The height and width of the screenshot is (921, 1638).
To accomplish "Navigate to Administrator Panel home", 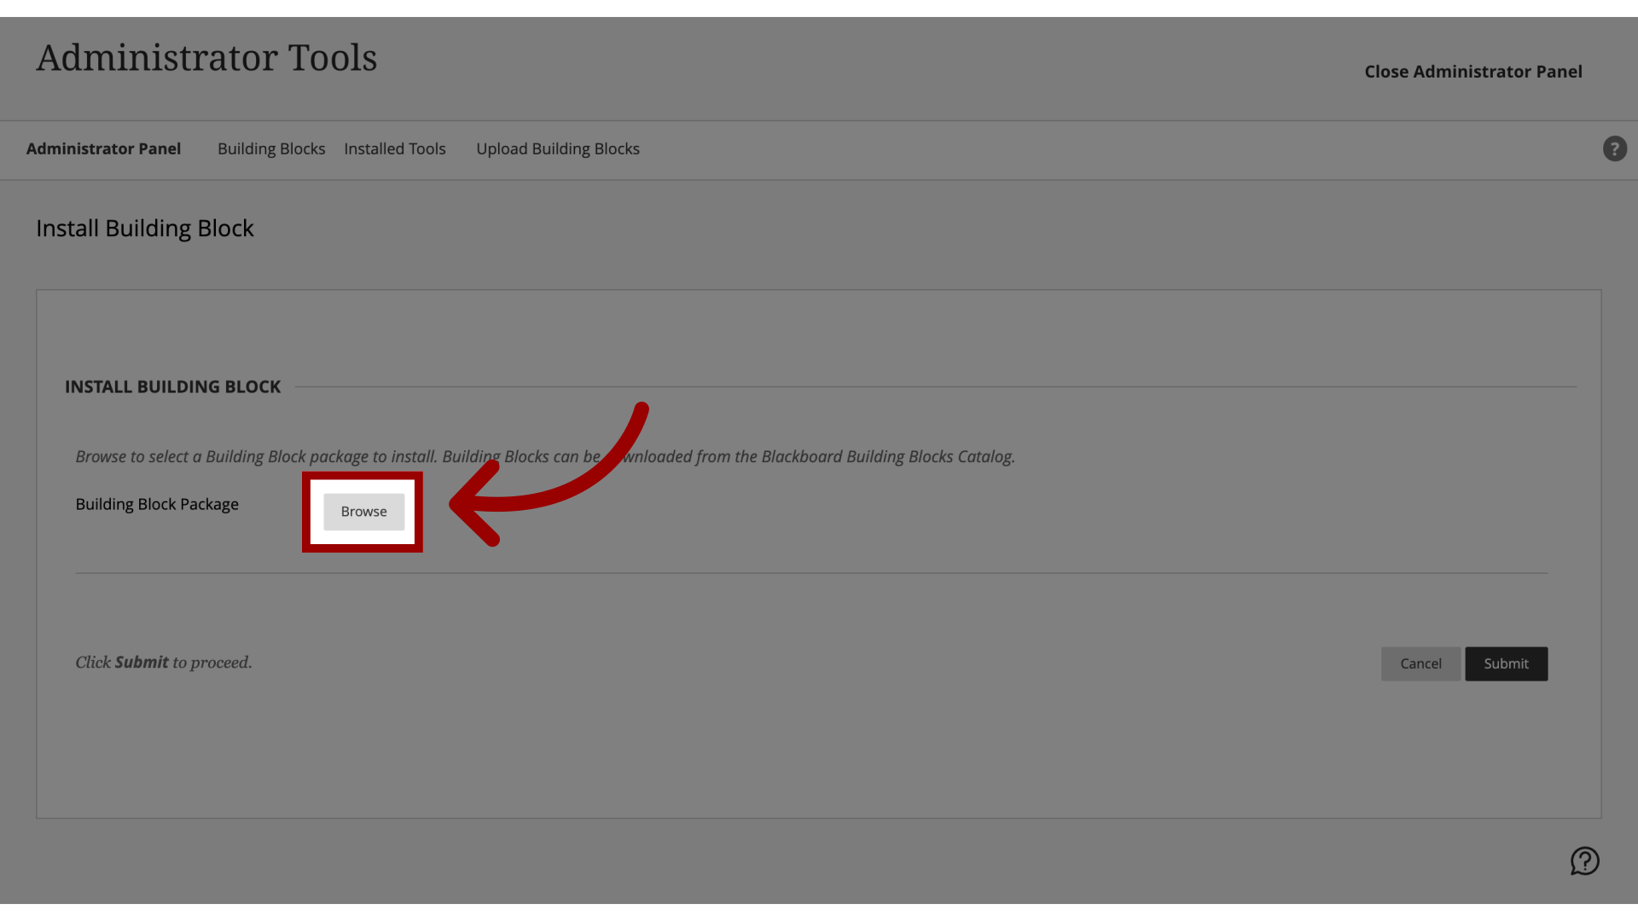I will point(102,148).
